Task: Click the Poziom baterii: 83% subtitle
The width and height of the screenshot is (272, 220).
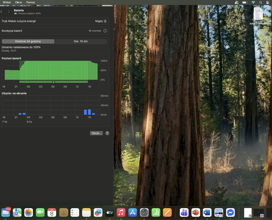Action: click(x=30, y=14)
